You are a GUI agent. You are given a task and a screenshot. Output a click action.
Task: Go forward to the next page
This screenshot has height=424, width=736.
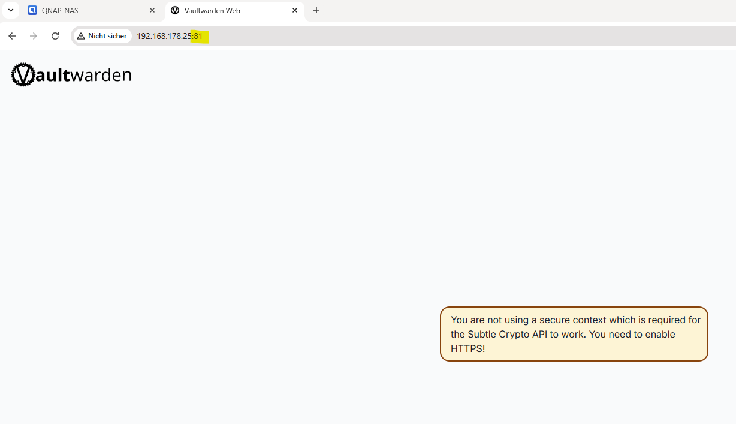(34, 36)
